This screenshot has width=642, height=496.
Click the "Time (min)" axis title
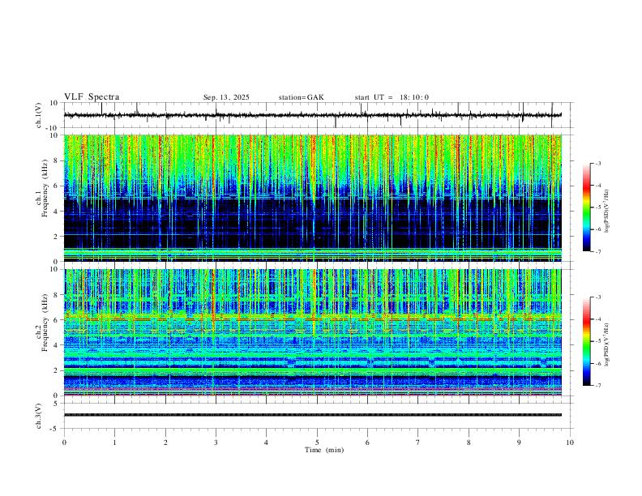pos(324,450)
